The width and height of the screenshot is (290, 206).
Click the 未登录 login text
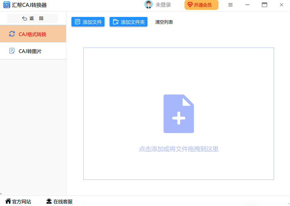pos(163,5)
